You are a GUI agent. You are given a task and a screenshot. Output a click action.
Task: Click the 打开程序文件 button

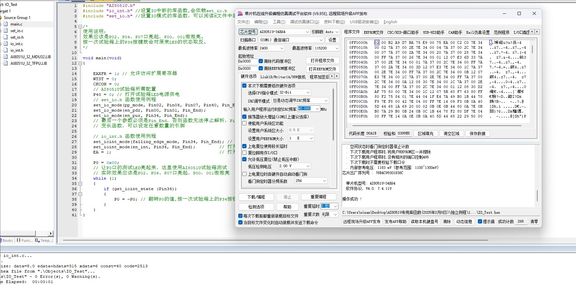click(x=323, y=61)
